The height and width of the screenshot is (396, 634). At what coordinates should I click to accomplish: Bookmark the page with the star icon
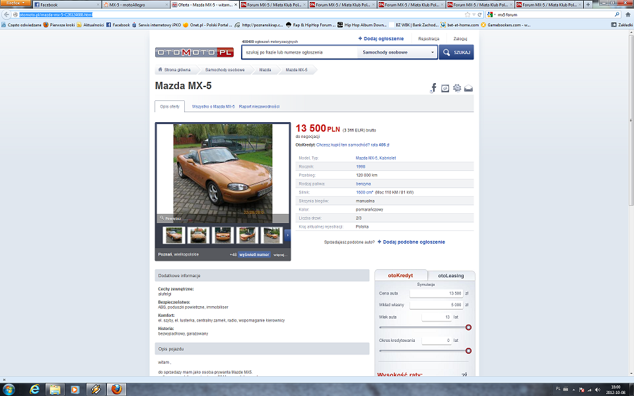pyautogui.click(x=468, y=15)
